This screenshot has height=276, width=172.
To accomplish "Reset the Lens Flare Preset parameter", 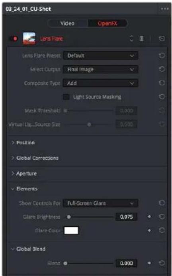I will [162, 56].
